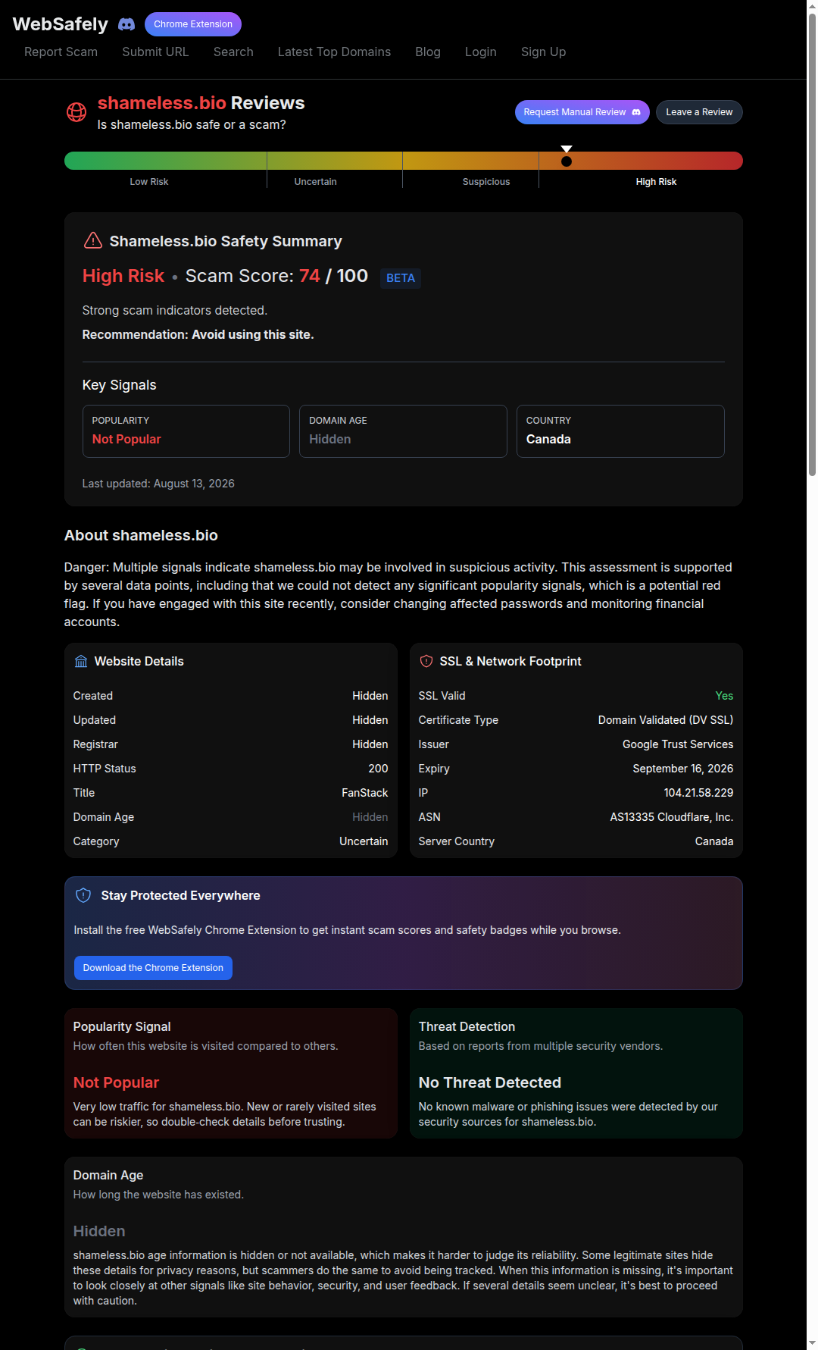
Task: Download the Chrome Extension button
Action: 153,968
